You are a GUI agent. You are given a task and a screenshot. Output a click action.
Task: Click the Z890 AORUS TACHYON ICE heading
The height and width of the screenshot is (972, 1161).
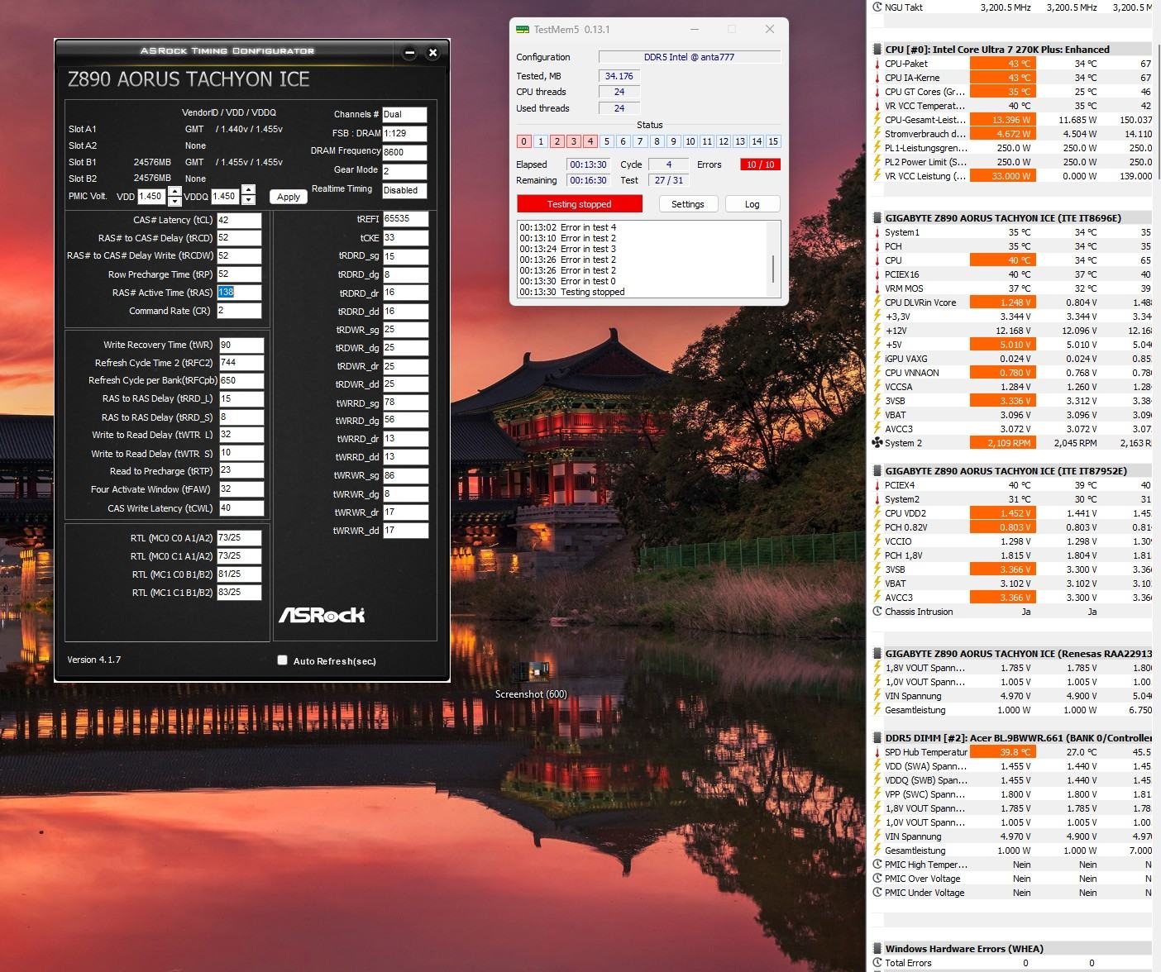[189, 80]
